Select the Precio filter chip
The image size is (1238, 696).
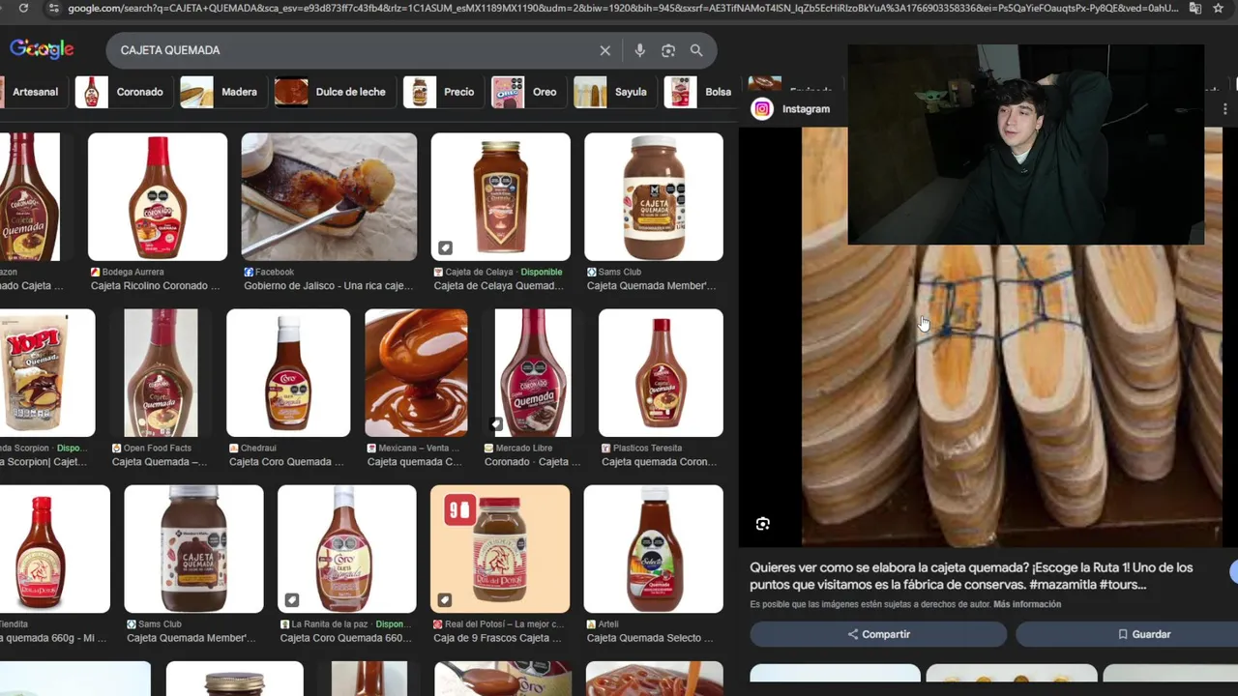443,92
